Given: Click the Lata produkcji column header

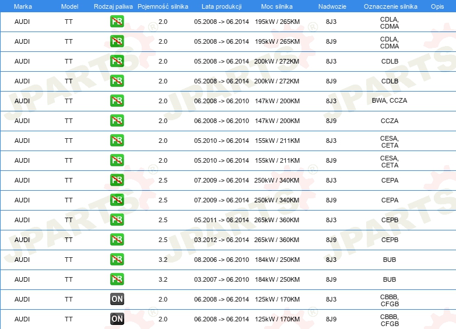Looking at the screenshot, I should (222, 6).
